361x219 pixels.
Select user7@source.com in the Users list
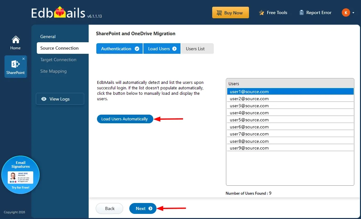pyautogui.click(x=290, y=134)
